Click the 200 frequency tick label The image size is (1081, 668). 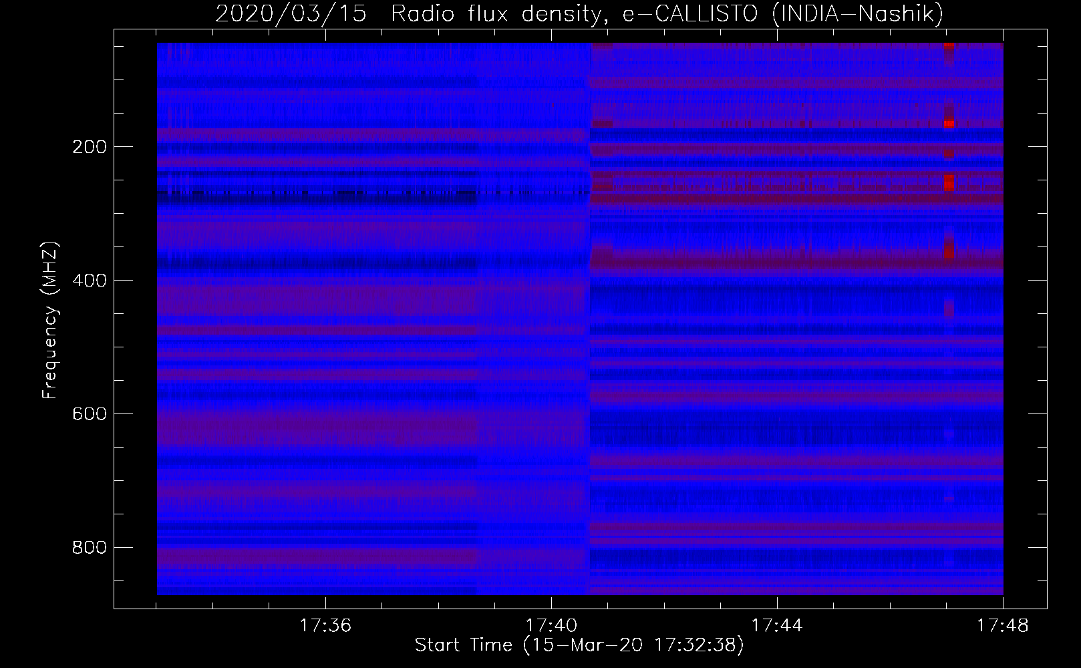click(x=90, y=147)
